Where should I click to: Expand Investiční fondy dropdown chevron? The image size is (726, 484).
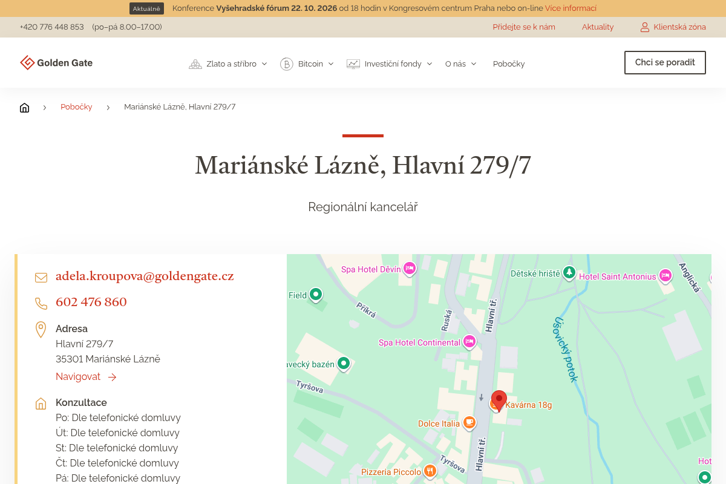[x=430, y=64]
